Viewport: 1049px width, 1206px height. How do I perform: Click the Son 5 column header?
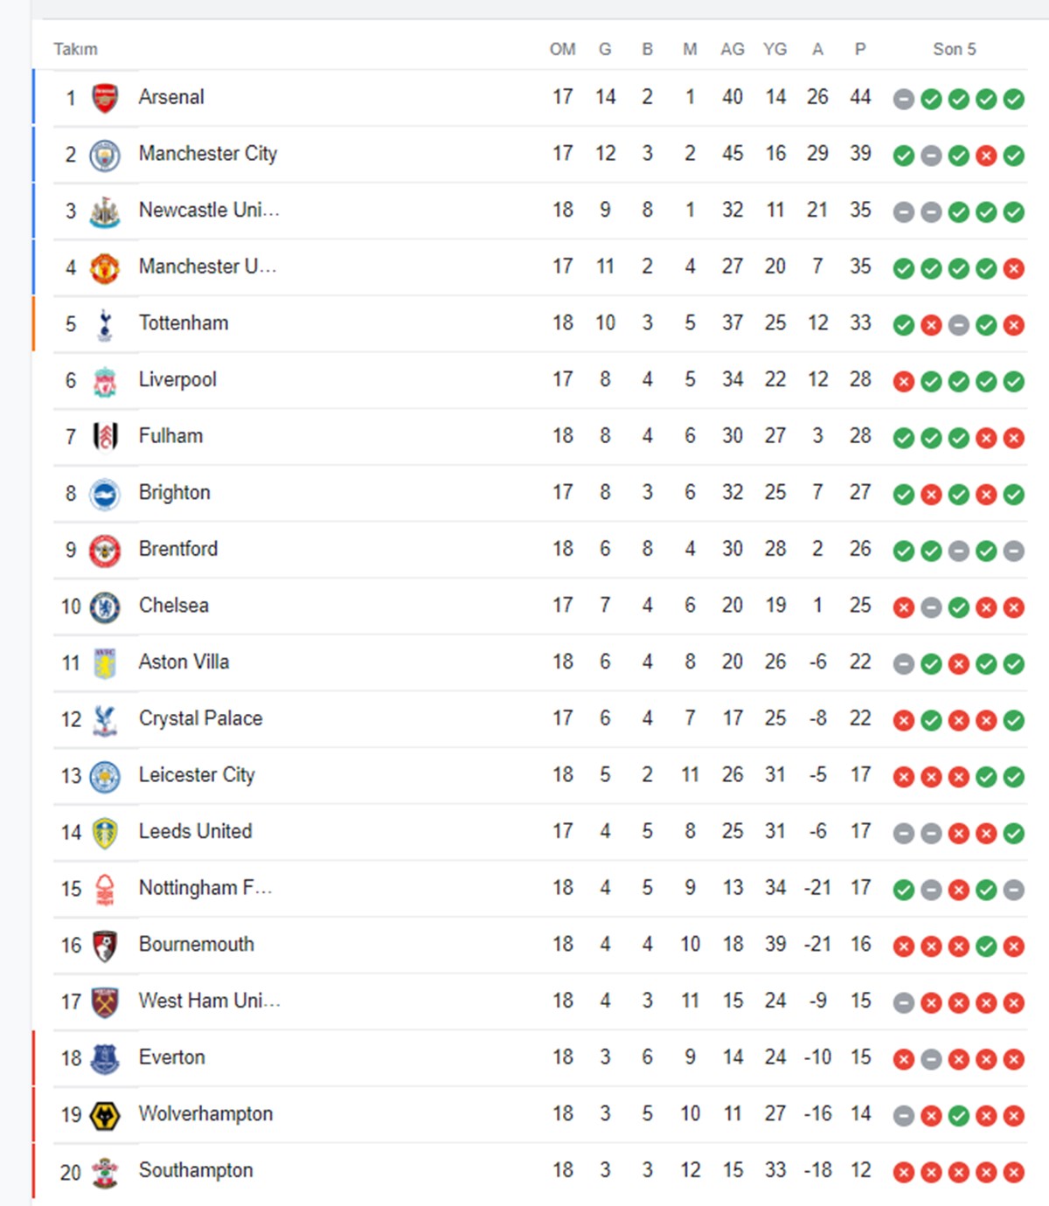pyautogui.click(x=955, y=49)
